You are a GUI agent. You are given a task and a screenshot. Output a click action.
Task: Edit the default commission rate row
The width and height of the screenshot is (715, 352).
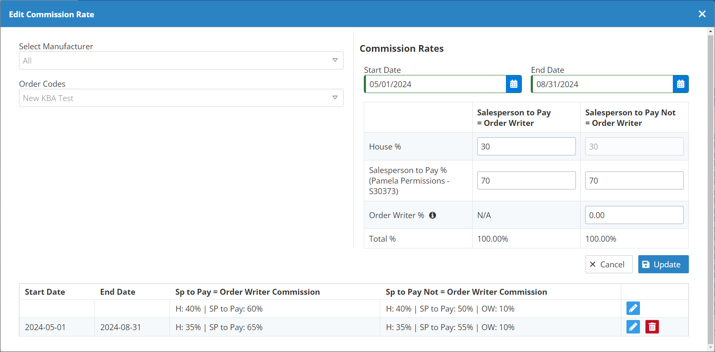click(x=633, y=309)
